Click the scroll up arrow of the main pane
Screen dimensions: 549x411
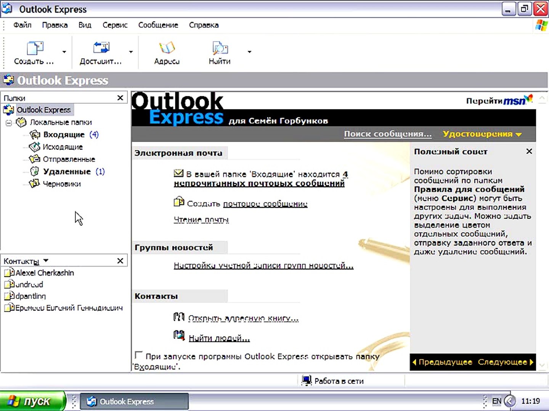(542, 99)
